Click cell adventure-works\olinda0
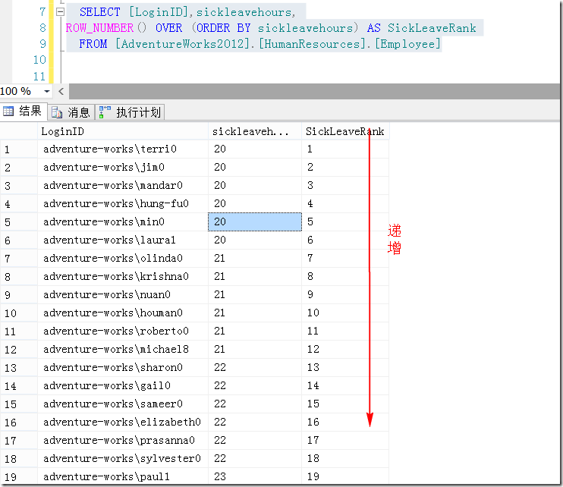 tap(122, 258)
